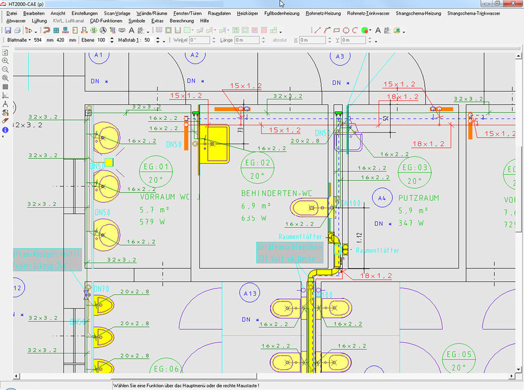Image resolution: width=524 pixels, height=390 pixels.
Task: Toggle the angle snap tool
Action: (x=5, y=95)
